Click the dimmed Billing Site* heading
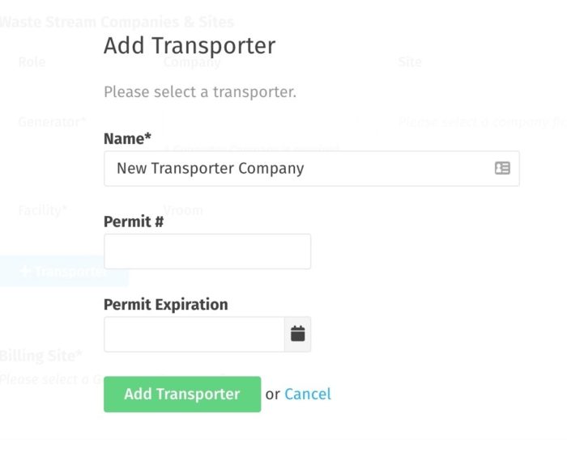This screenshot has height=456, width=567. coord(40,356)
